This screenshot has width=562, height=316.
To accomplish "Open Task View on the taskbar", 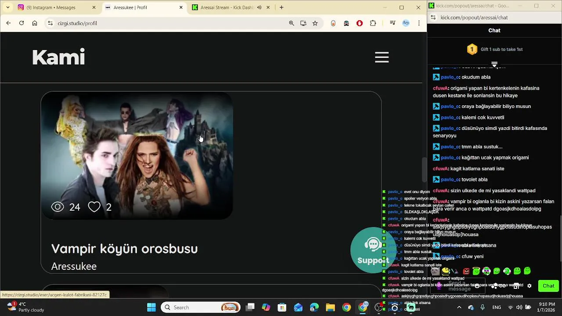I will click(250, 307).
